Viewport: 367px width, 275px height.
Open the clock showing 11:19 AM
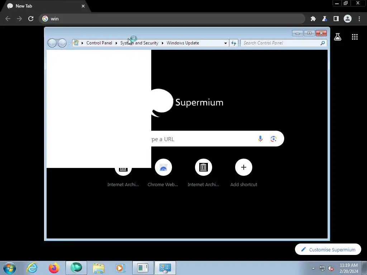click(x=349, y=268)
